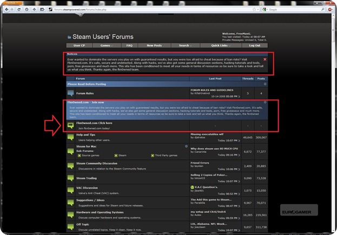
Task: Open the Fkn0wned.com Click here link
Action: pos(94,123)
